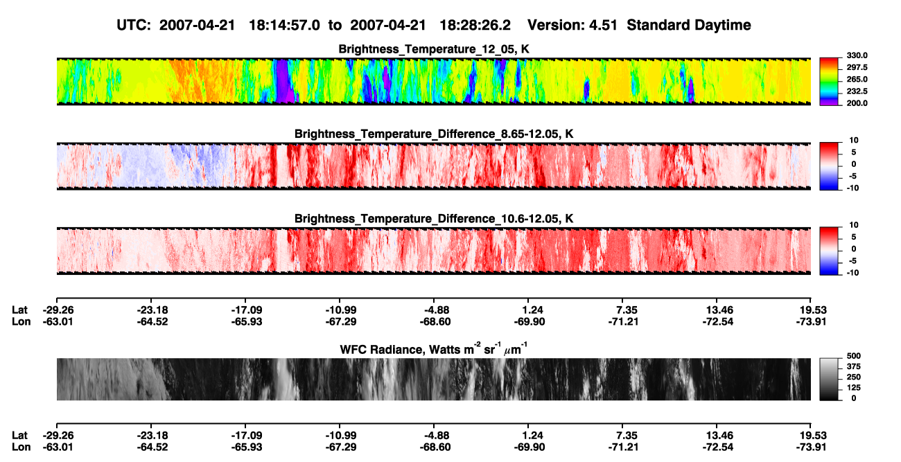Click the 'WFC Radiance' panel title
Viewport: 901px width, 462px height.
point(433,348)
